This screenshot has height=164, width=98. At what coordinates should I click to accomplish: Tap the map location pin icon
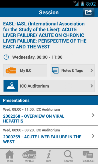click(11, 86)
